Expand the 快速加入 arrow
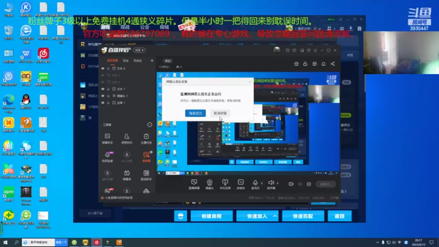Viewport: 439px width, 247px height. coord(275,216)
